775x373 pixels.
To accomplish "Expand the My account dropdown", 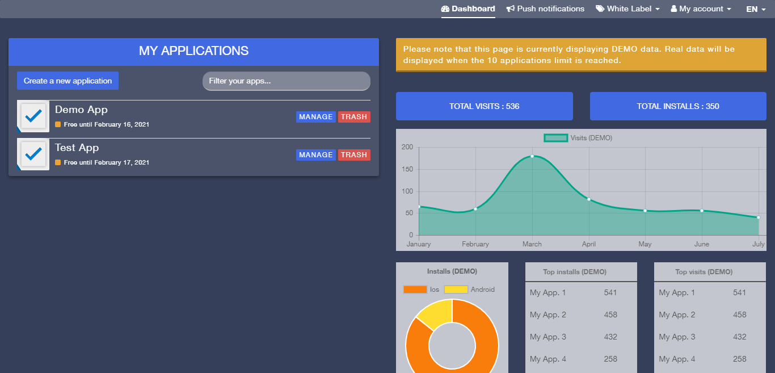I will click(x=701, y=9).
